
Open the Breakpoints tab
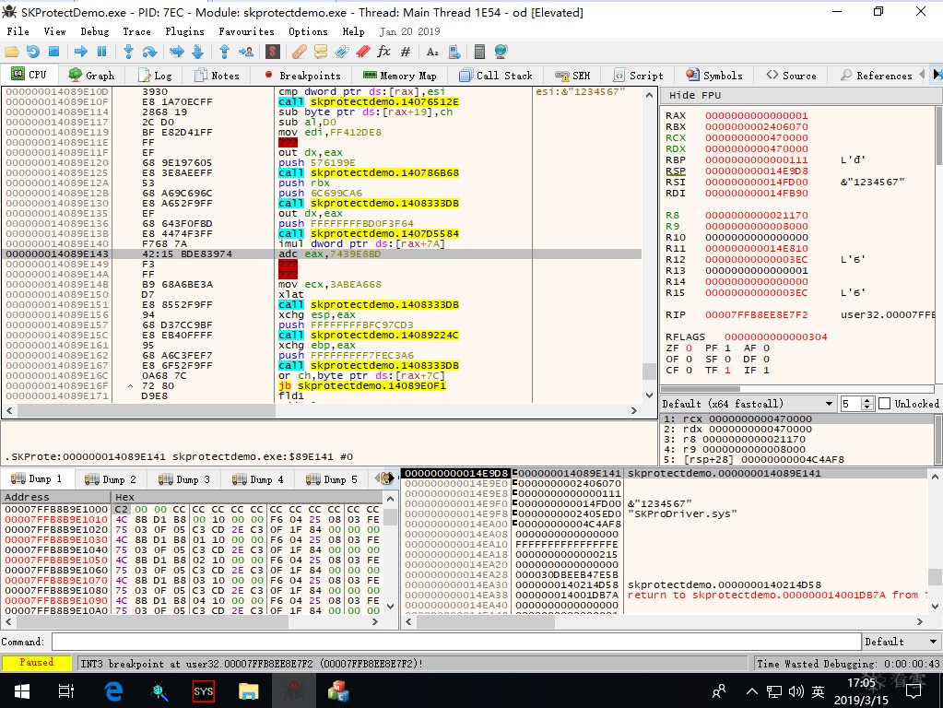pyautogui.click(x=302, y=76)
